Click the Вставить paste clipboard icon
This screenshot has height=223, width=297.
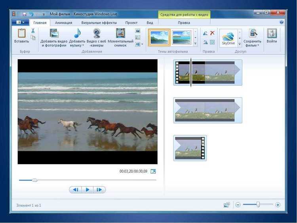(x=22, y=33)
